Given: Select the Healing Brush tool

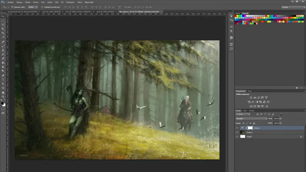Looking at the screenshot, I should [3, 42].
